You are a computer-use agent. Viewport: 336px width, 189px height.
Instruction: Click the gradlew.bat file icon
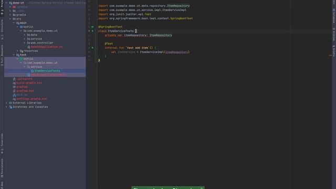[14, 91]
